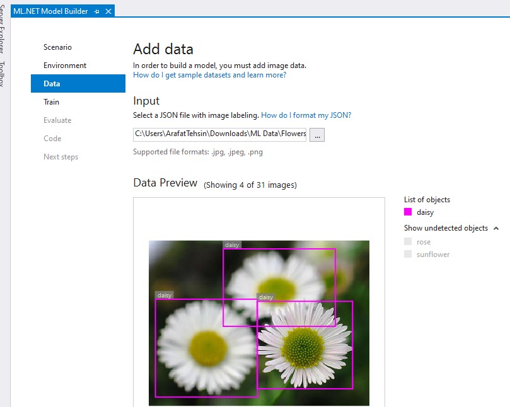Open the Next steps section
Image resolution: width=510 pixels, height=407 pixels.
coord(61,156)
